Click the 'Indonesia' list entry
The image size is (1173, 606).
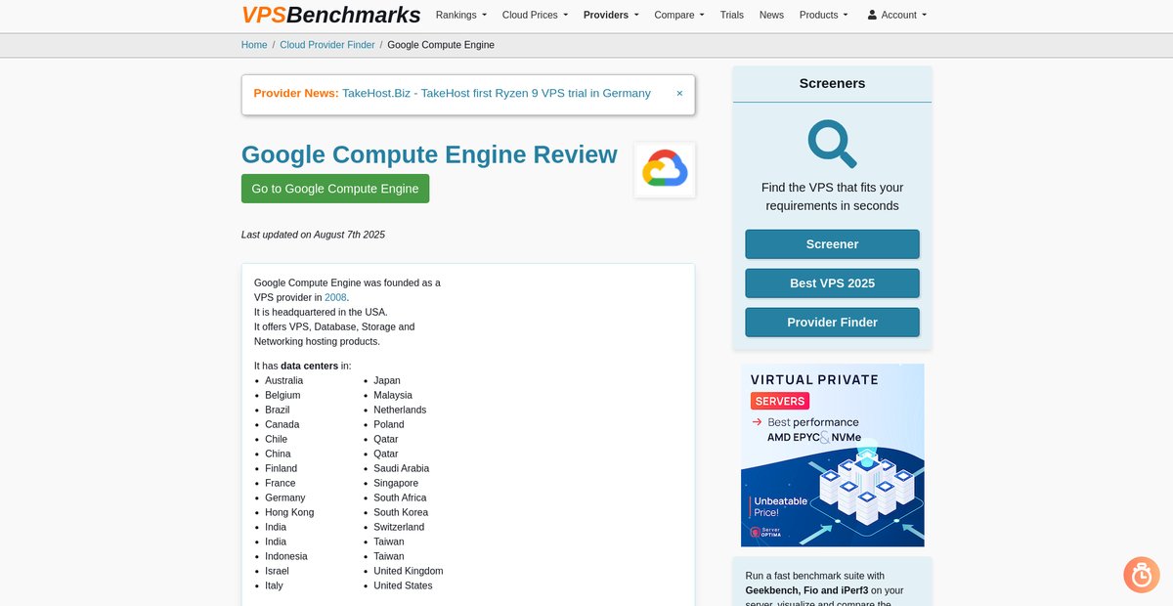pos(286,556)
